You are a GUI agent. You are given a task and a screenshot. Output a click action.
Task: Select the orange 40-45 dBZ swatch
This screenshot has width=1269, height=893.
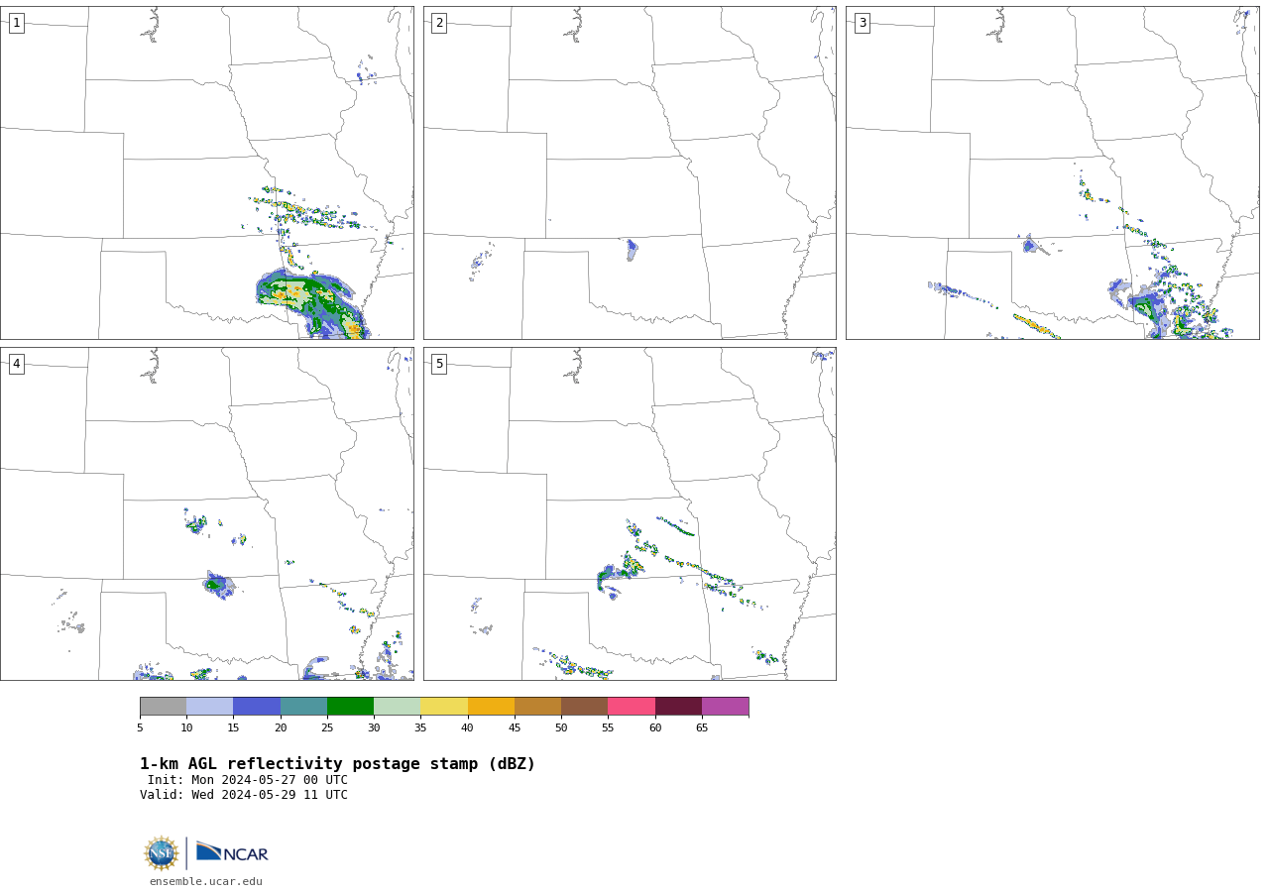point(491,706)
